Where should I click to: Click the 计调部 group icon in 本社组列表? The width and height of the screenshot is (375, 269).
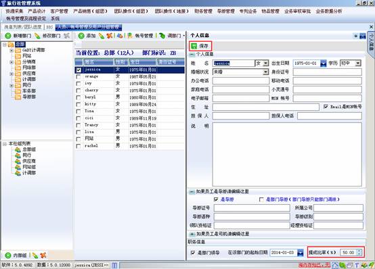point(18,173)
